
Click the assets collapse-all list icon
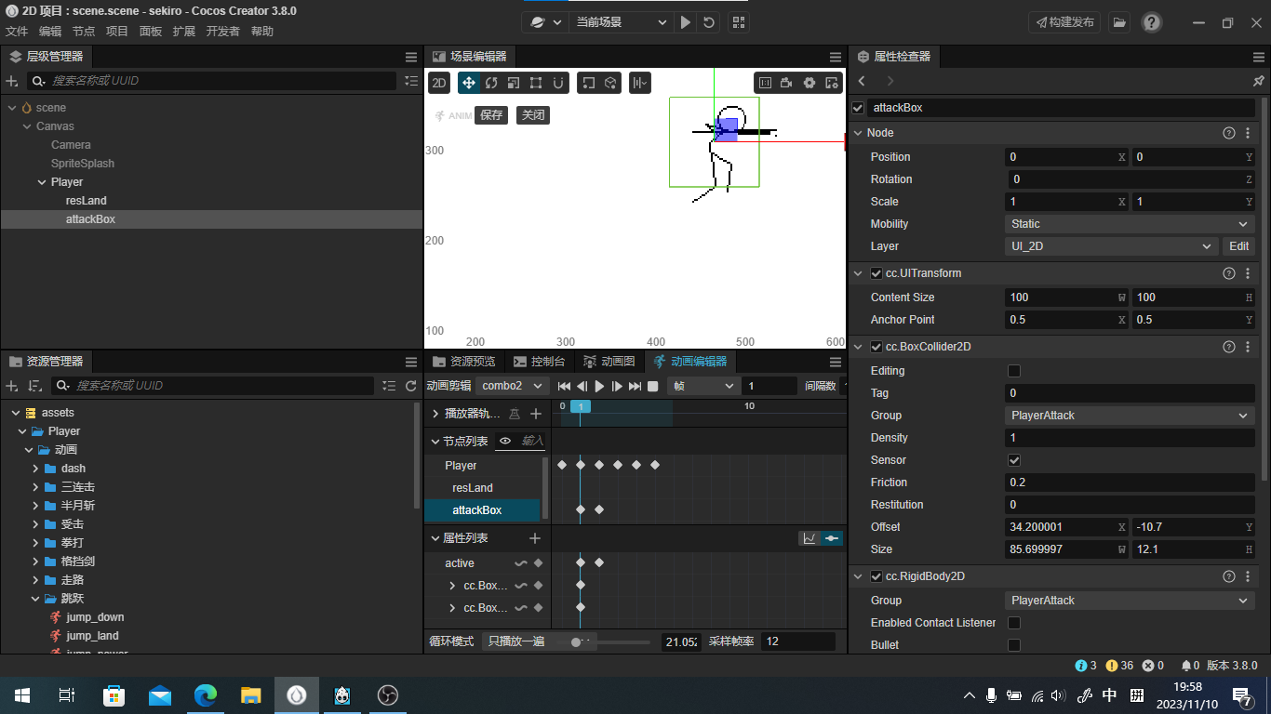(389, 386)
